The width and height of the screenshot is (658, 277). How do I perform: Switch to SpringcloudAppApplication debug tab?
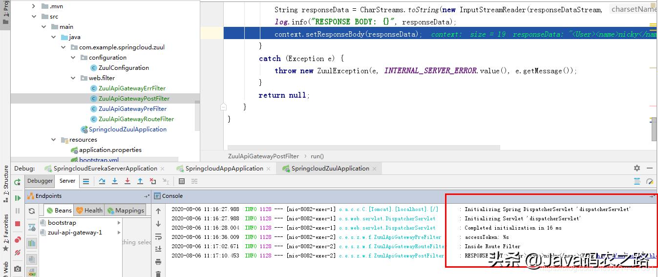coord(224,169)
